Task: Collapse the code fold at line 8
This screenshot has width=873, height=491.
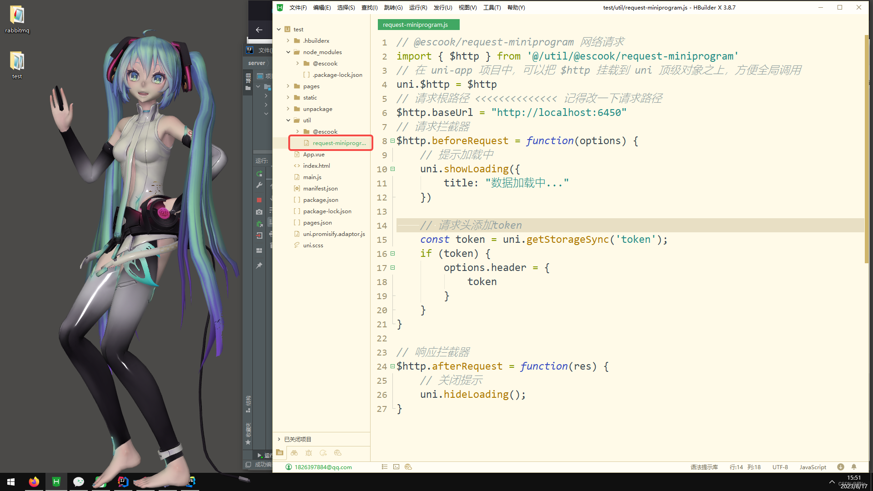Action: (392, 141)
